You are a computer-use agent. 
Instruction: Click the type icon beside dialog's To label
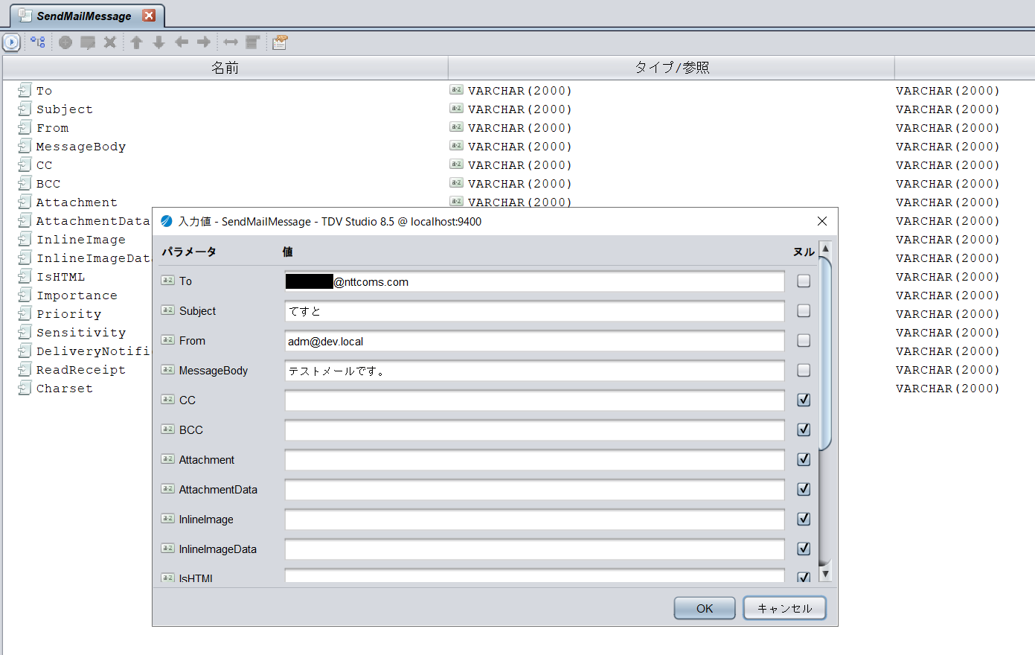167,281
